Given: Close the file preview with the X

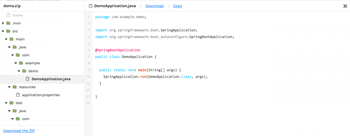Looking at the screenshot, I should coord(345,6).
